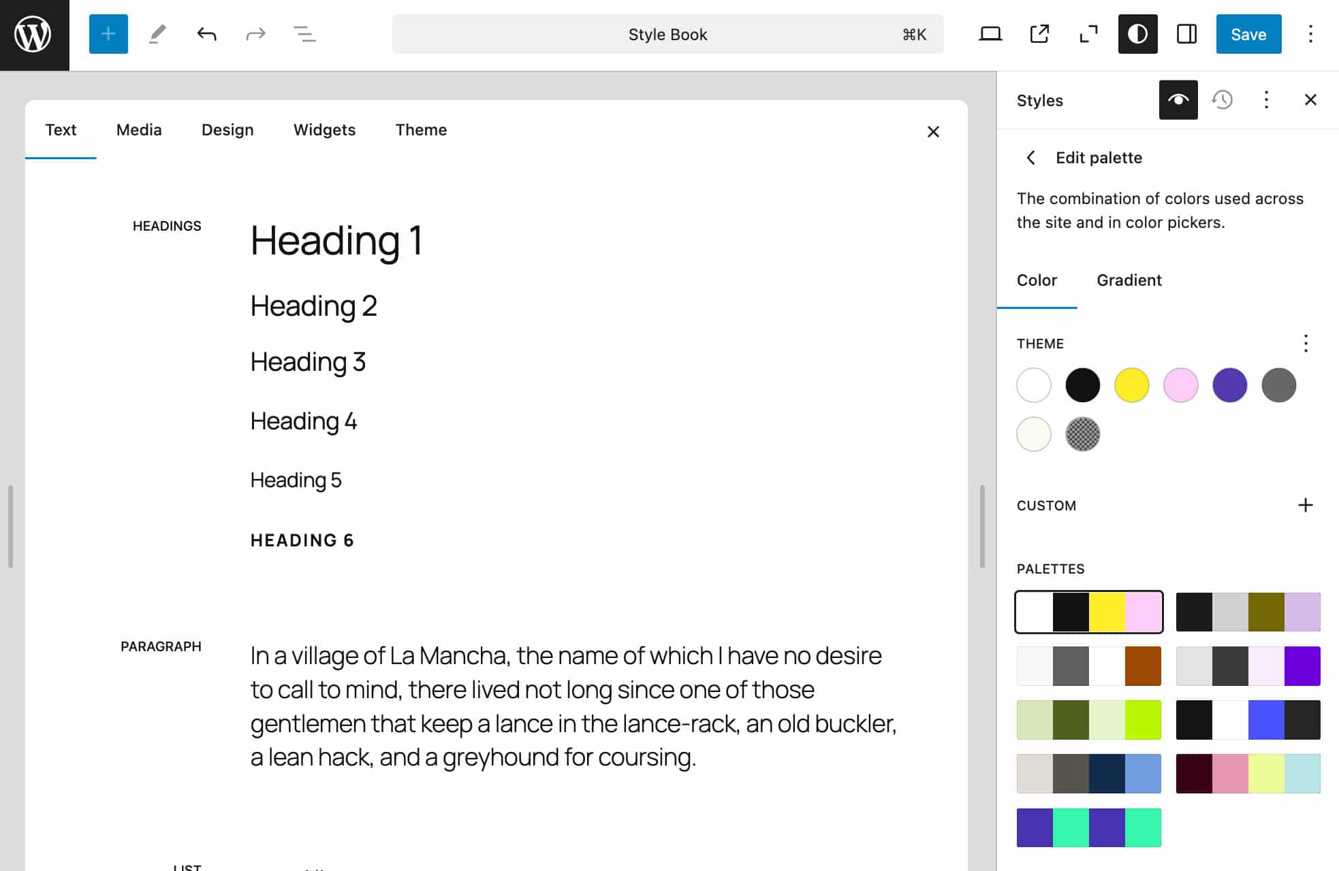This screenshot has width=1339, height=871.
Task: Toggle the sidebar panel view icon
Action: [x=1186, y=34]
